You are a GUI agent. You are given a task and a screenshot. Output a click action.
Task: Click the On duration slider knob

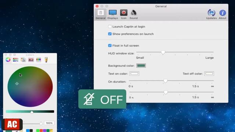coord(165,81)
